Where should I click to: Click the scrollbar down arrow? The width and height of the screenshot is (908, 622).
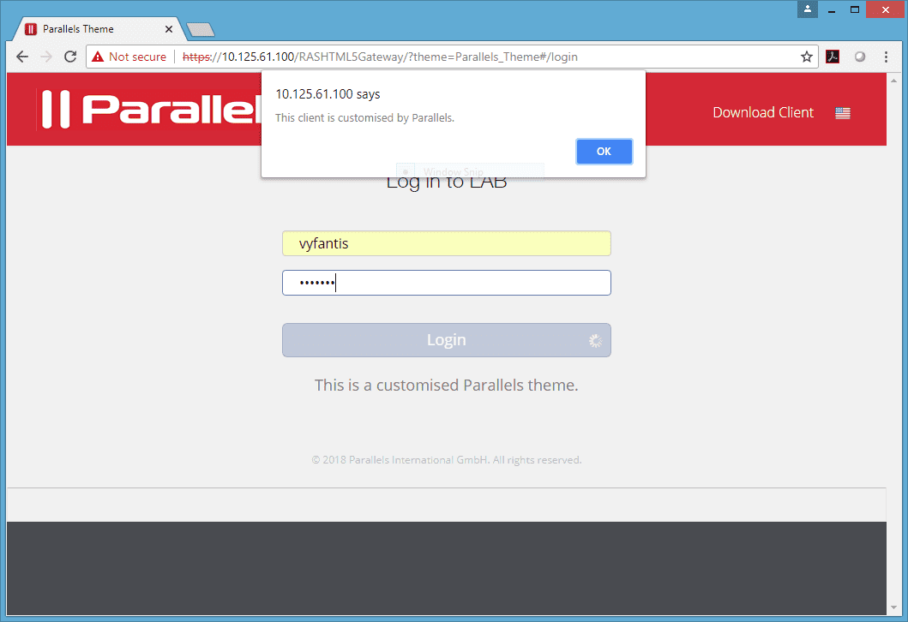pyautogui.click(x=894, y=607)
